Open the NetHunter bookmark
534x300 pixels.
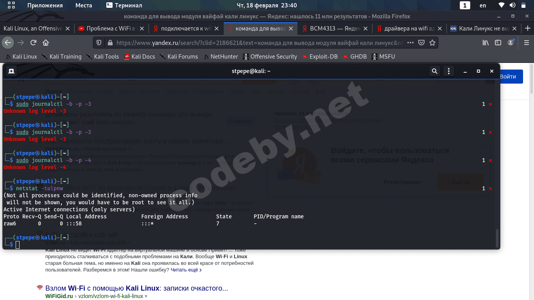220,57
